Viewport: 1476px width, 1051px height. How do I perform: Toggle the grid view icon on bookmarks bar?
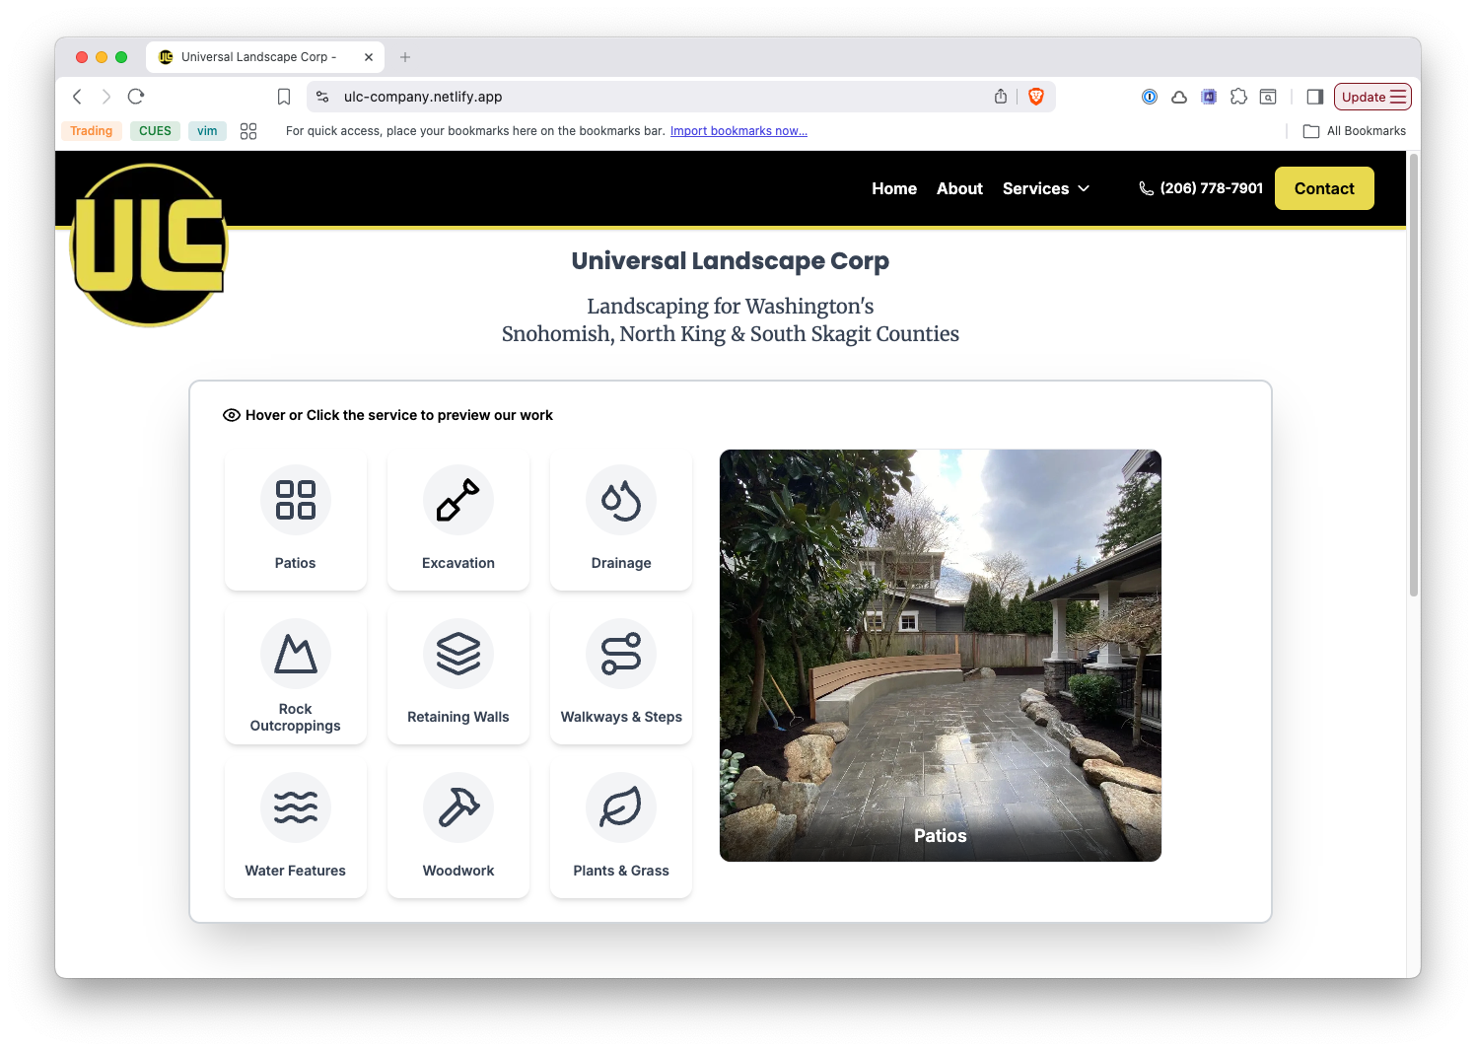click(x=248, y=130)
